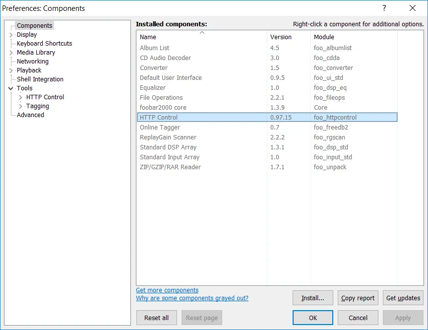The height and width of the screenshot is (330, 428).
Task: Expand the Display tree node
Action: click(x=11, y=35)
